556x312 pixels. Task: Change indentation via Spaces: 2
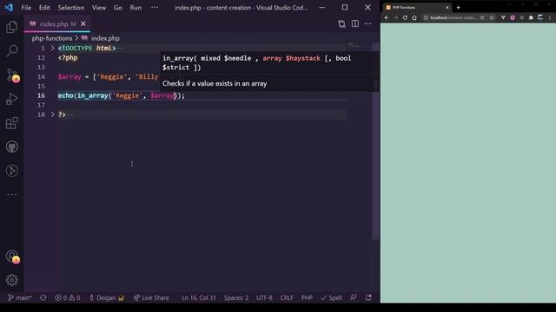(236, 298)
